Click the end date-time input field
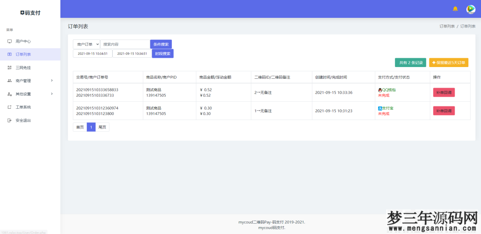Viewport: 481px width, 234px height. click(132, 53)
